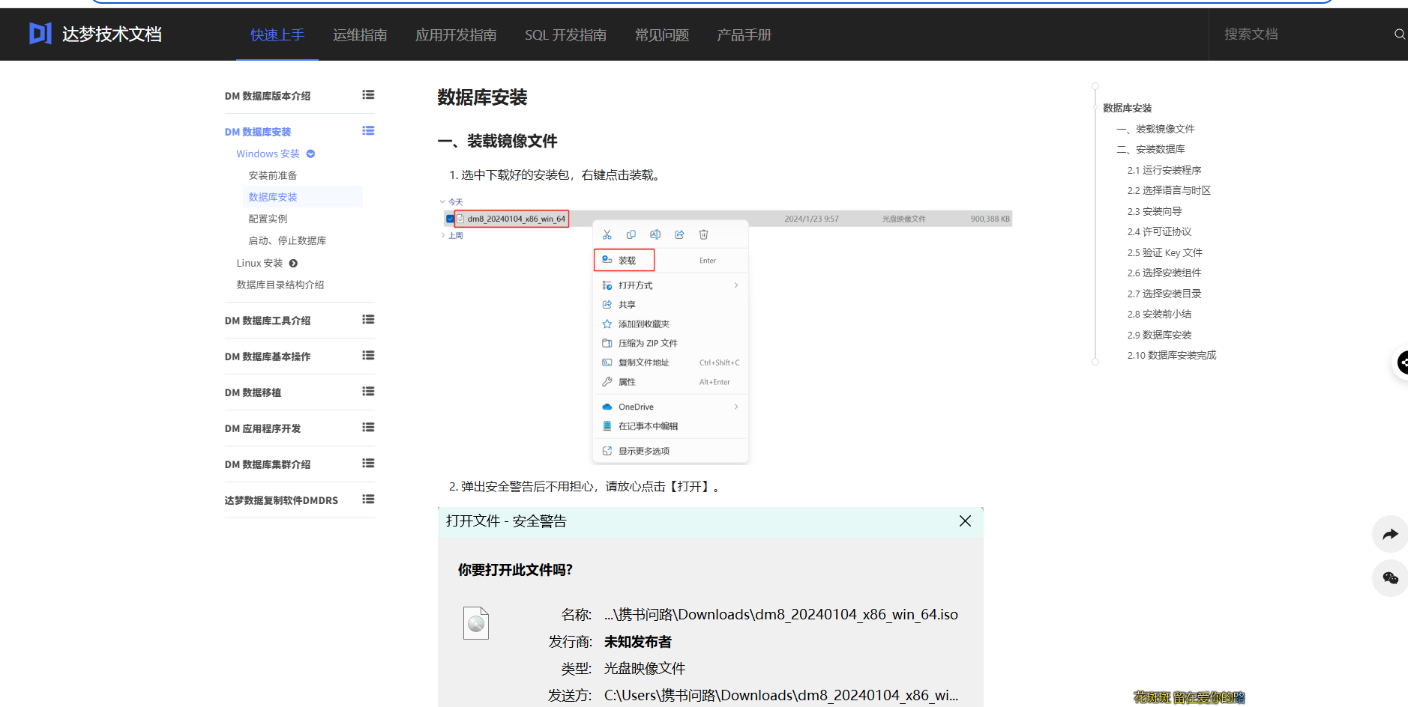Jump to 一、装载镜像文件 in outline
The width and height of the screenshot is (1408, 707).
(x=1155, y=129)
